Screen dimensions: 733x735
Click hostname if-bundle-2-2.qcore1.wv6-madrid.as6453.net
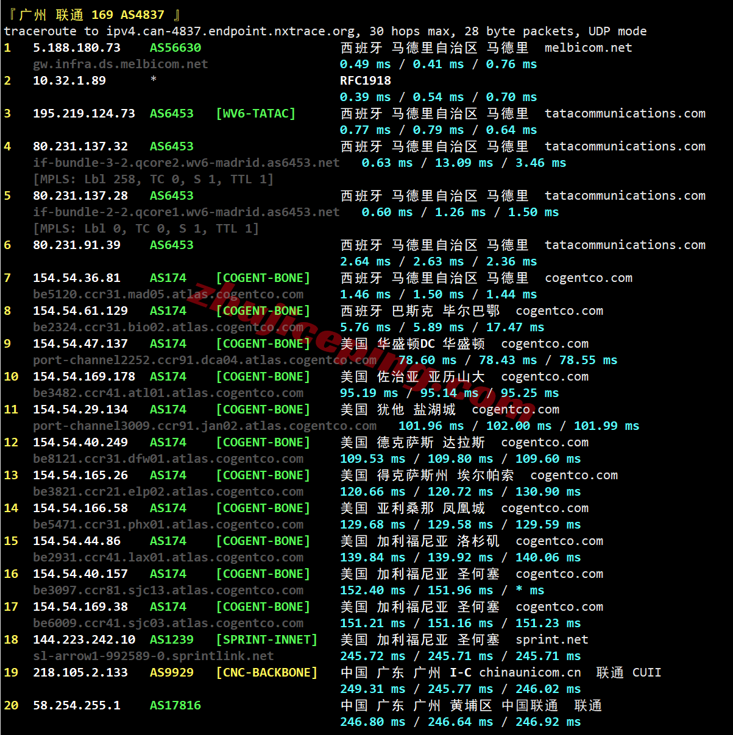click(x=186, y=212)
